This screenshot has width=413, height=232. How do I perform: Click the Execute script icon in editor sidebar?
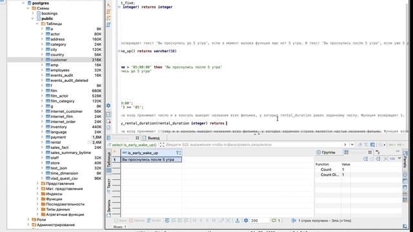109,12
